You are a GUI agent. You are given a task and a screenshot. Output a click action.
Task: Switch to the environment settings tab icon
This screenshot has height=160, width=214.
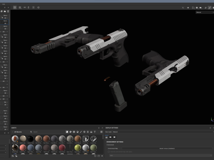[x=107, y=137]
